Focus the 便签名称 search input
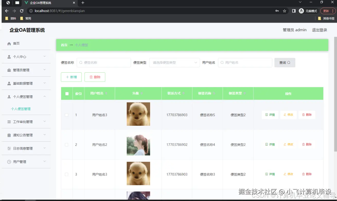The image size is (337, 201). 104,63
